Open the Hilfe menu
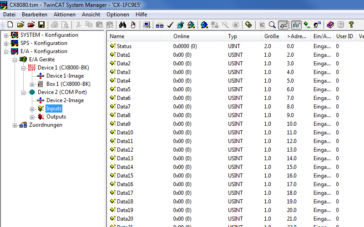The image size is (364, 227). 141,15
